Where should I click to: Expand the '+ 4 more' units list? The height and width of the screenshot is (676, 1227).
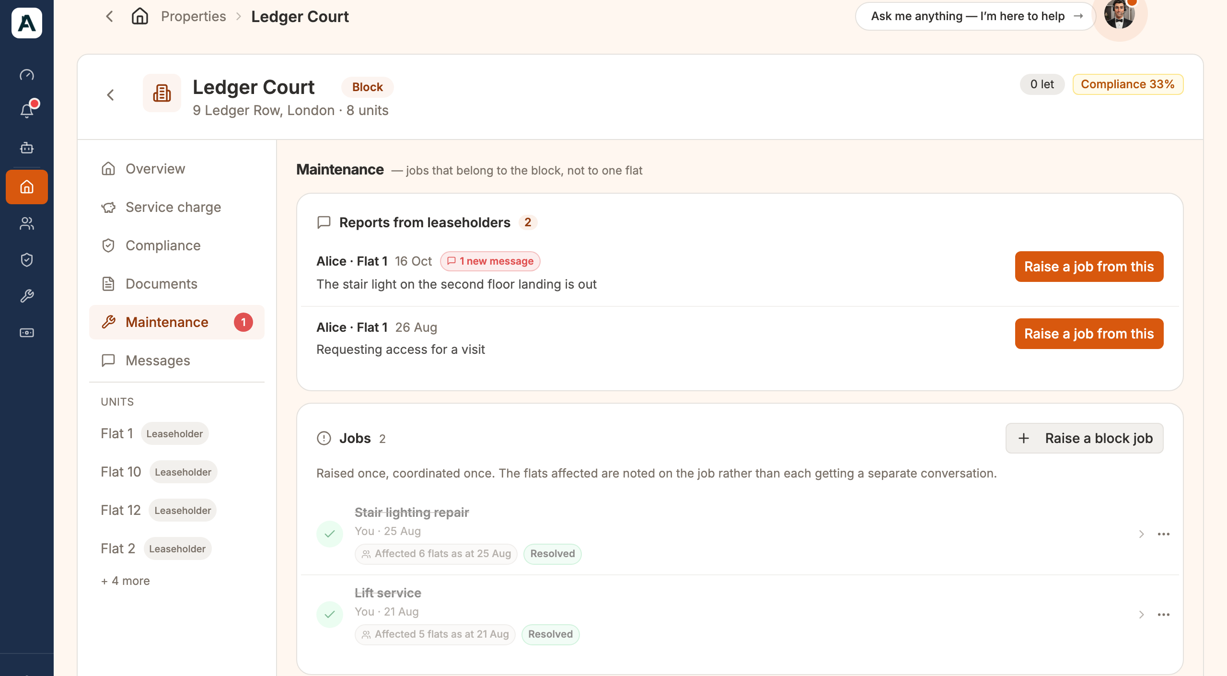click(126, 581)
